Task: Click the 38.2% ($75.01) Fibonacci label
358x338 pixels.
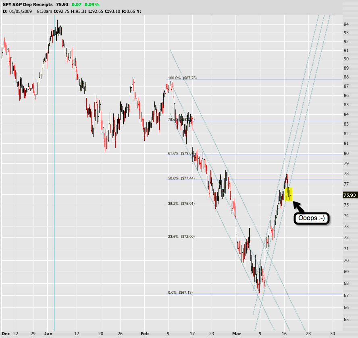Action: tap(181, 203)
